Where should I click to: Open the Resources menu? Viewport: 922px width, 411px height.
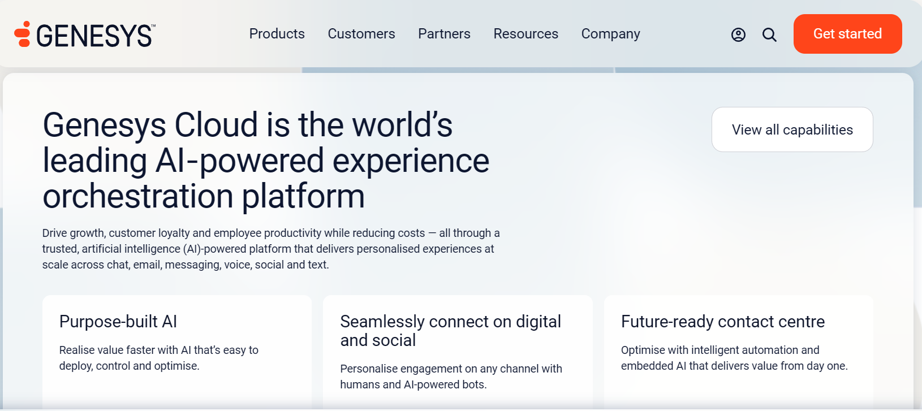coord(526,34)
